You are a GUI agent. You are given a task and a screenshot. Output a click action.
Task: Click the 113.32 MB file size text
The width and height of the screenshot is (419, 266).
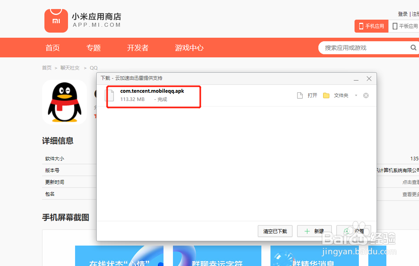[x=132, y=99]
